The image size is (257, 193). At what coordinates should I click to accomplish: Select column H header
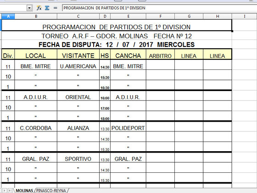coord(218,16)
